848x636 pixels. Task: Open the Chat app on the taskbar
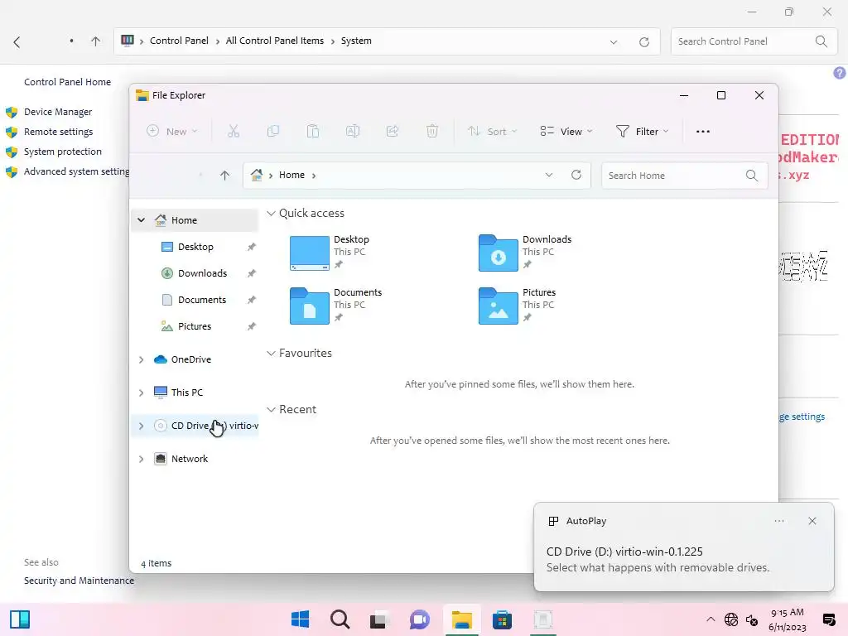(x=420, y=619)
